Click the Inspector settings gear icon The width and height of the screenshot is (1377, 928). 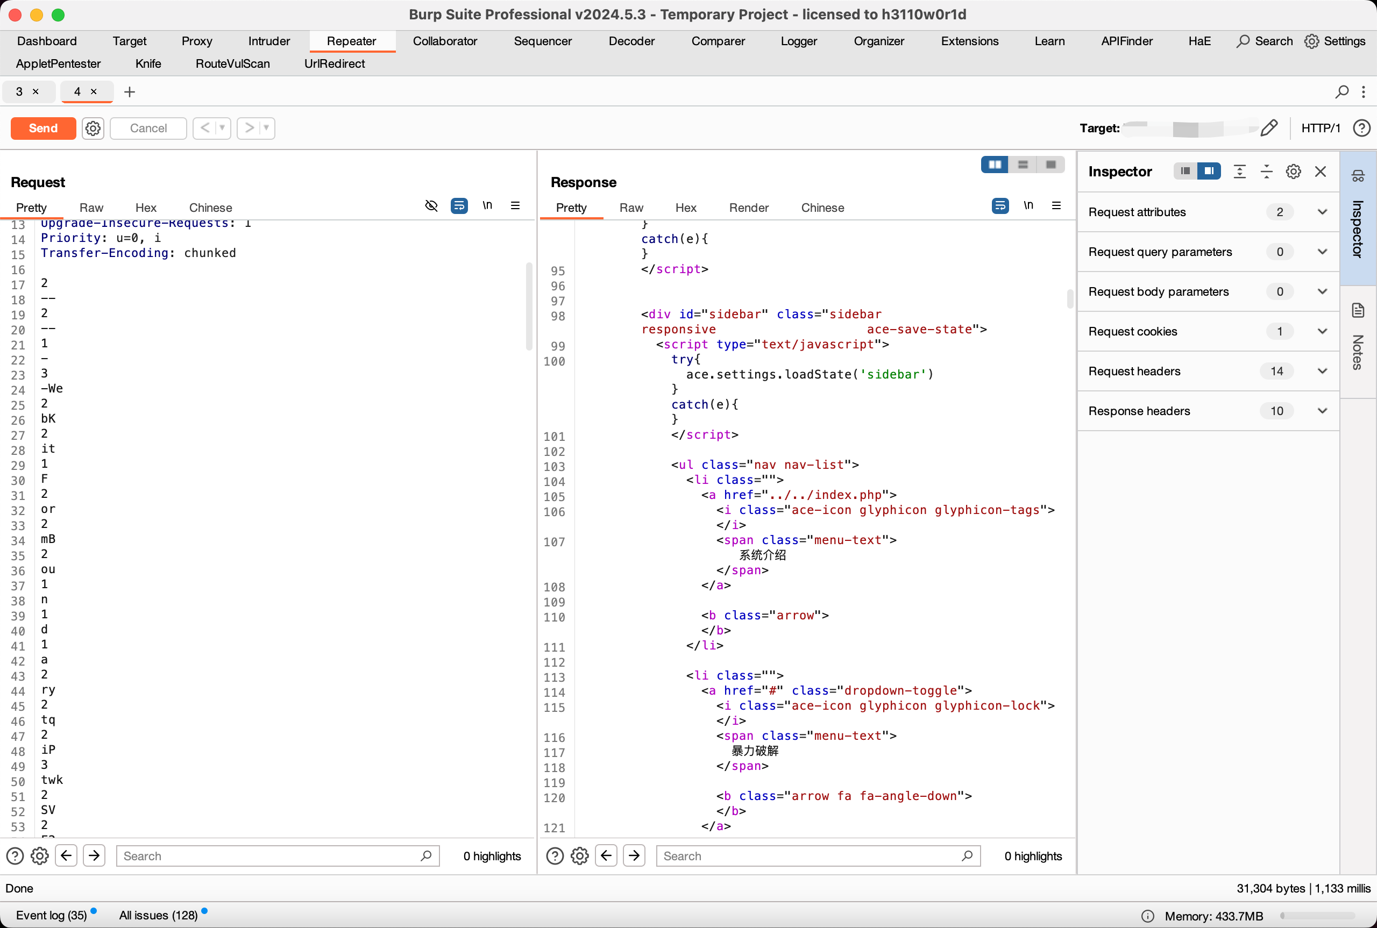click(x=1293, y=172)
